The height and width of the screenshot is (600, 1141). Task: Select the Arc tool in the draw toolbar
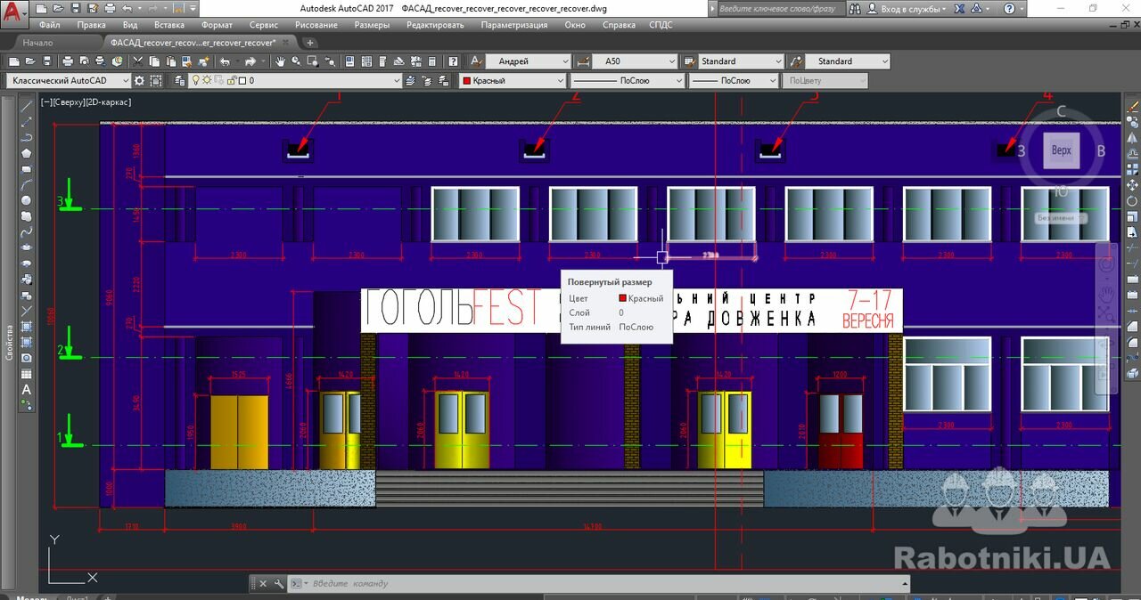tap(27, 184)
